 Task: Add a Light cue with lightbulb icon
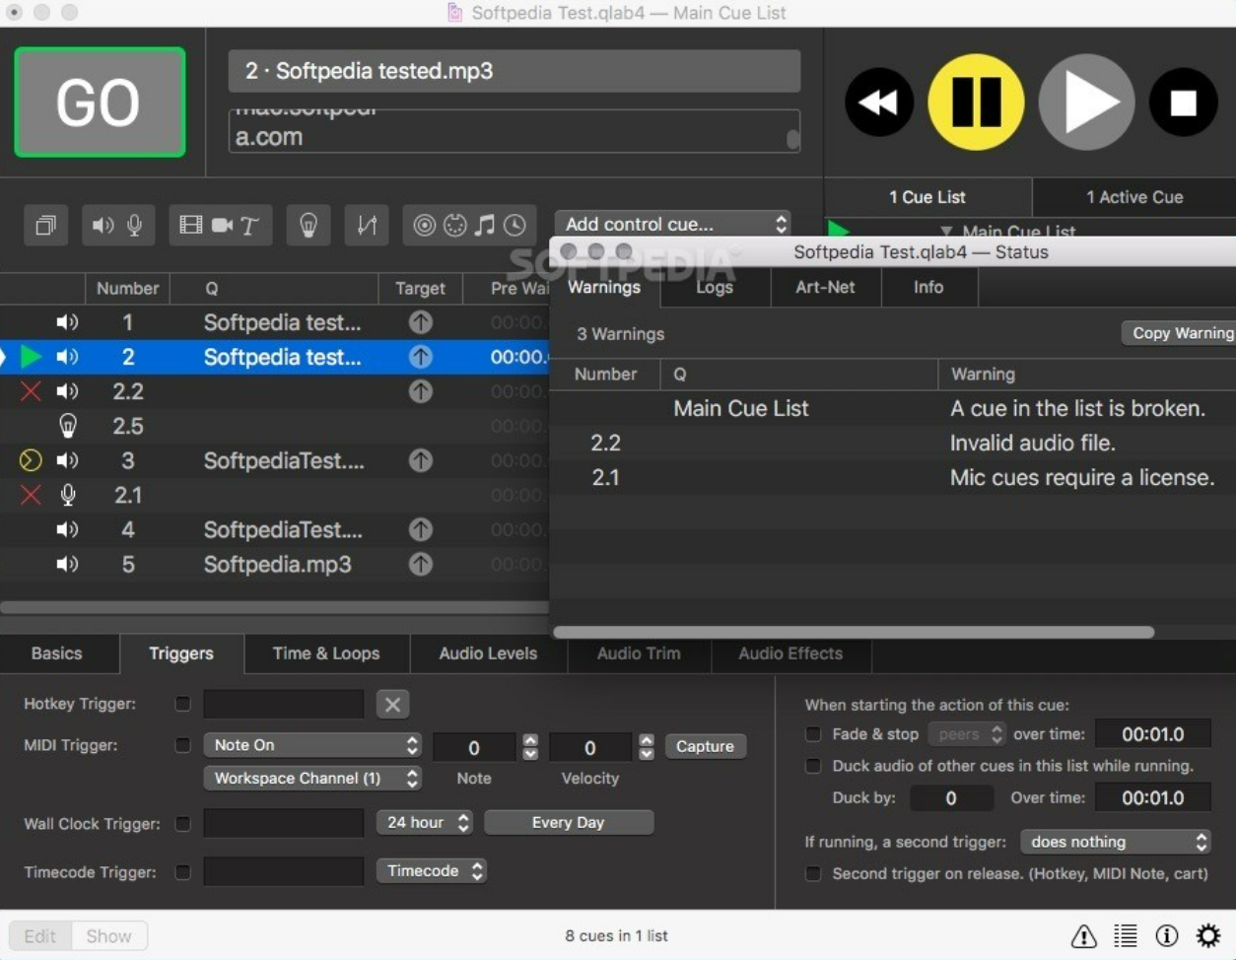(309, 226)
